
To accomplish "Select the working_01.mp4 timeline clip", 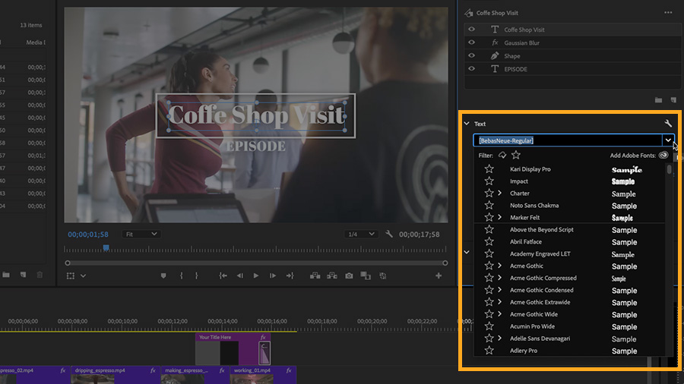I will tap(264, 374).
